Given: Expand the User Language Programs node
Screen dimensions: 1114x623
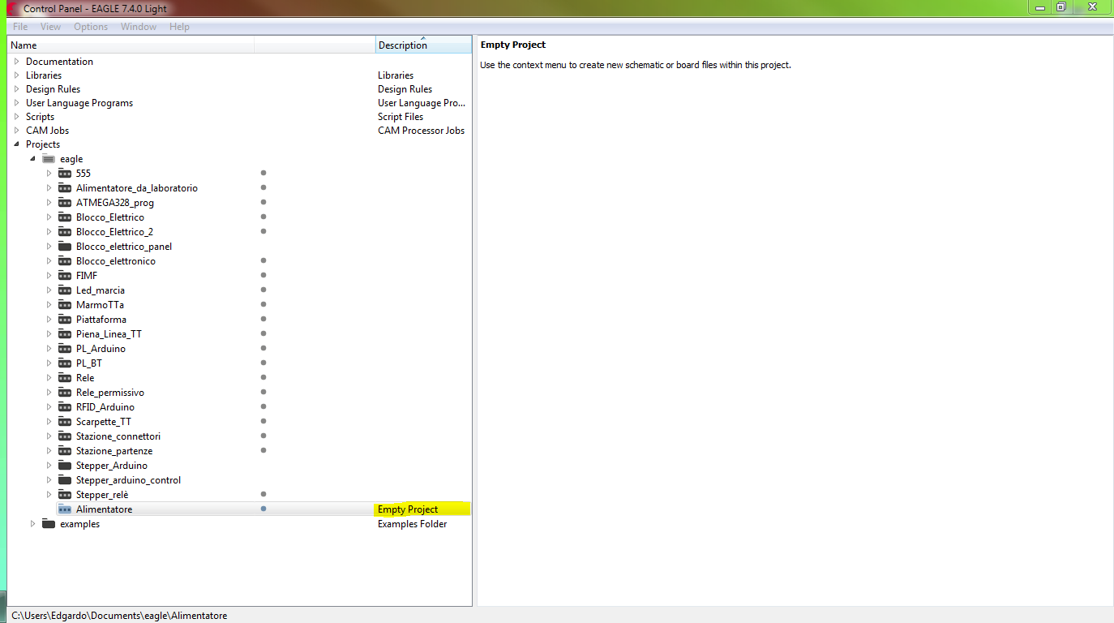Looking at the screenshot, I should tap(16, 103).
